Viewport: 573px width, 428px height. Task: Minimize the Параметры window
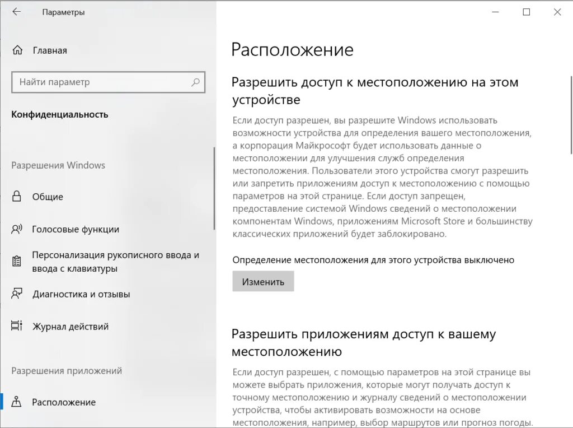click(x=496, y=12)
